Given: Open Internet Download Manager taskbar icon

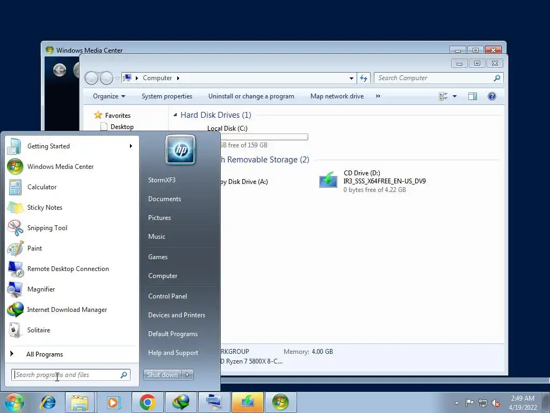Looking at the screenshot, I should pyautogui.click(x=181, y=402).
